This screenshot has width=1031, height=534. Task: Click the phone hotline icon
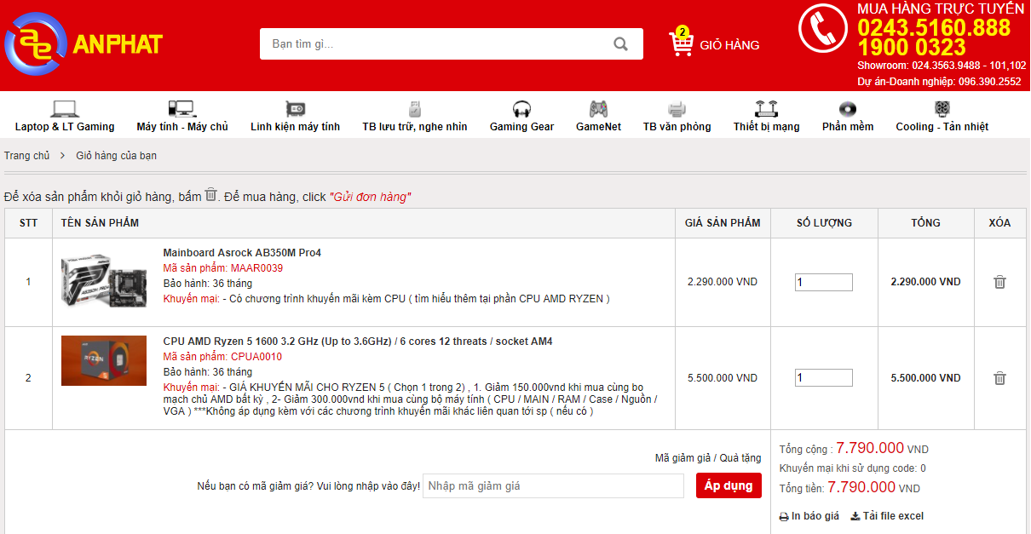pyautogui.click(x=822, y=28)
